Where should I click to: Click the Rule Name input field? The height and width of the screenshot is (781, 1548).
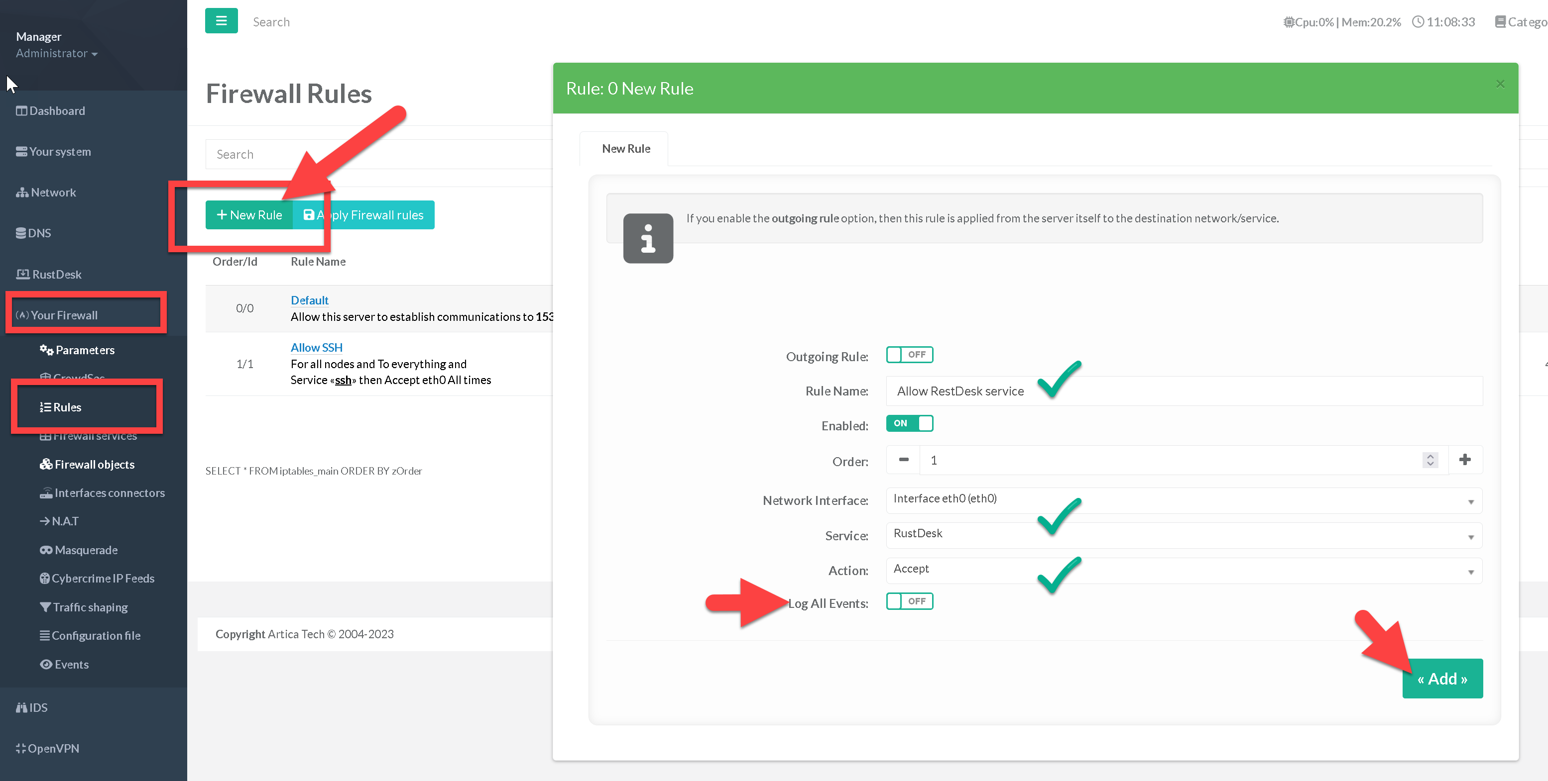(x=1183, y=391)
